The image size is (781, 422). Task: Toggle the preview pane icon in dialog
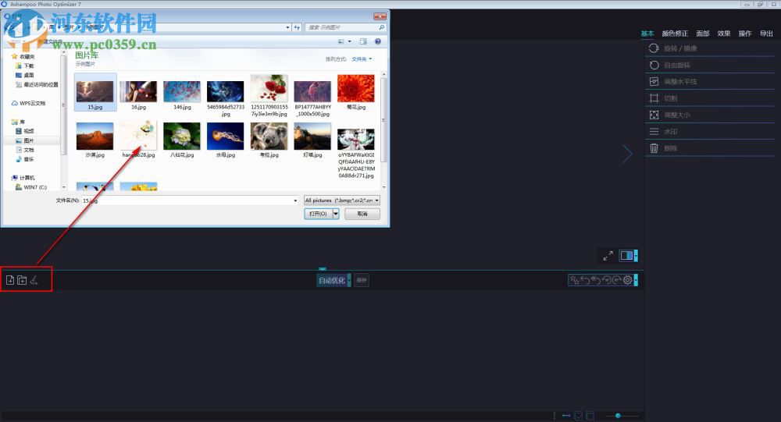[x=363, y=41]
